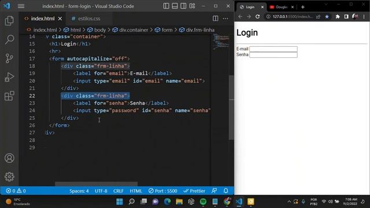Screen dimensions: 370x208
Task: Open the browser three-dot menu
Action: click(364, 17)
